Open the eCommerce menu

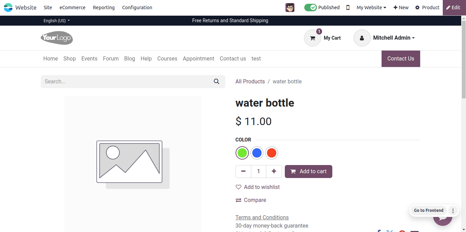(x=72, y=8)
